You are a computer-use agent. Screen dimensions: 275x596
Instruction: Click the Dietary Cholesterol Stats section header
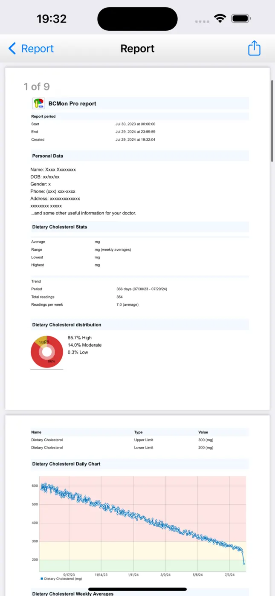point(60,227)
